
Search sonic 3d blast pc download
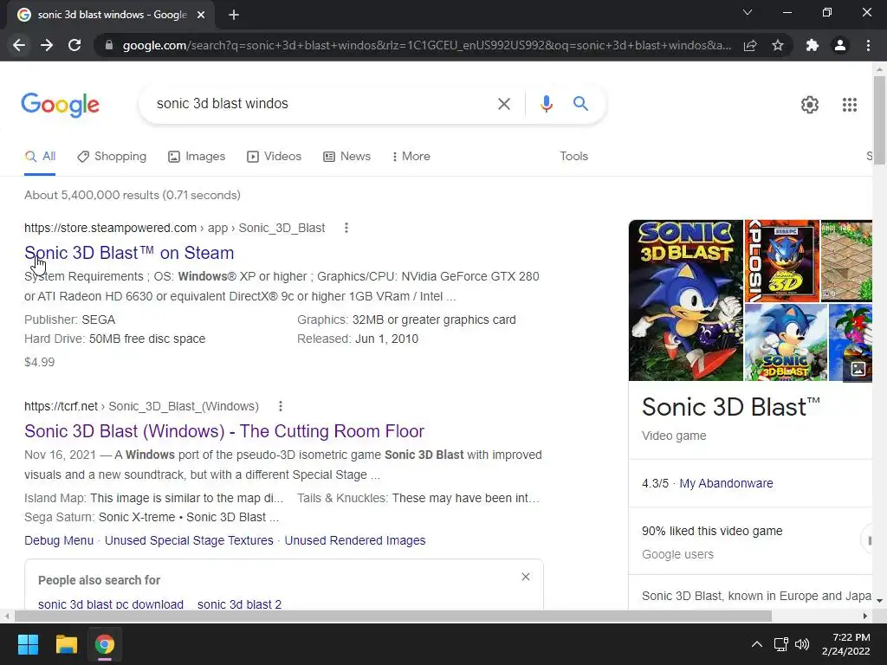click(x=111, y=604)
